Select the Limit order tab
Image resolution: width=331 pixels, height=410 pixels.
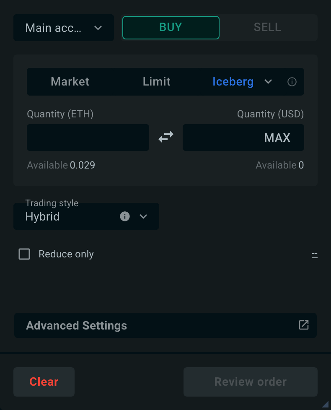pyautogui.click(x=156, y=82)
